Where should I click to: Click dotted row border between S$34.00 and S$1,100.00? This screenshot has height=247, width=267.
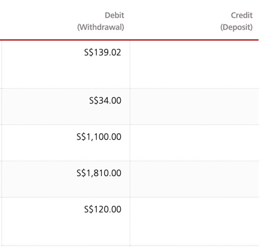coord(129,124)
